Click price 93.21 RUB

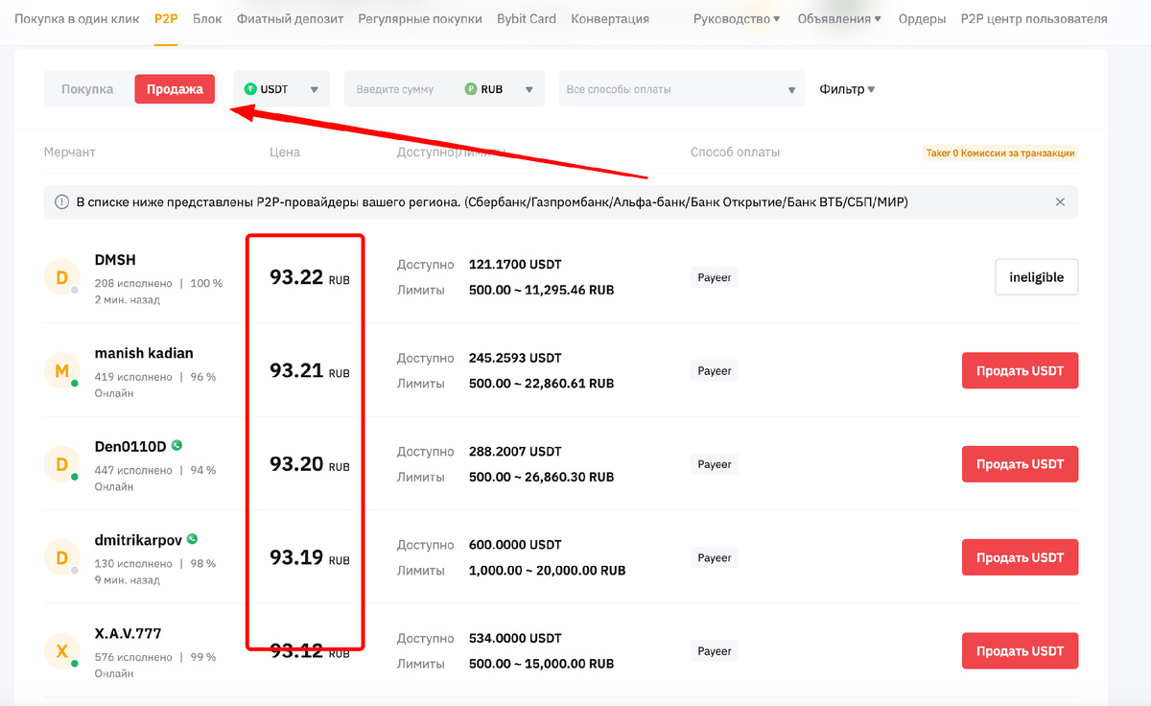pos(310,370)
